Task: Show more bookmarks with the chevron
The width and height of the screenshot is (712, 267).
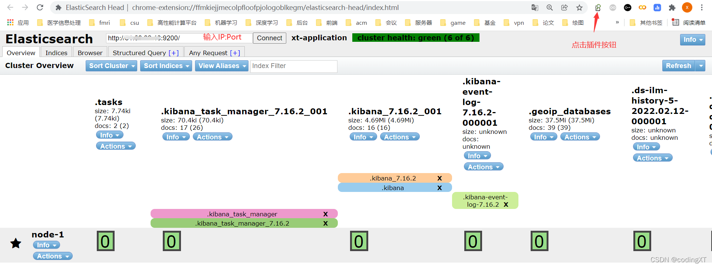Action: [617, 23]
